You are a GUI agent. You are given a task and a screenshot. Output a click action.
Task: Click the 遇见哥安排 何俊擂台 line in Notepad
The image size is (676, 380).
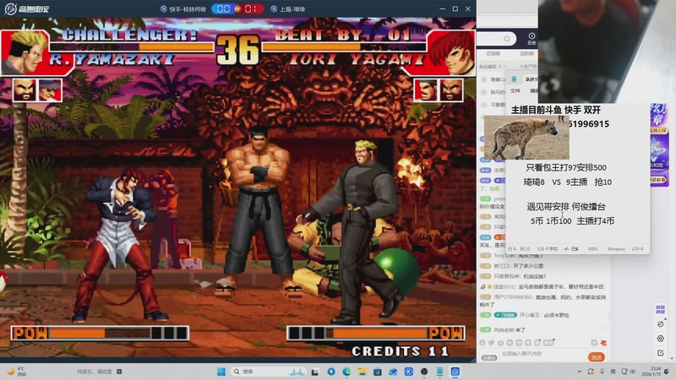point(566,206)
